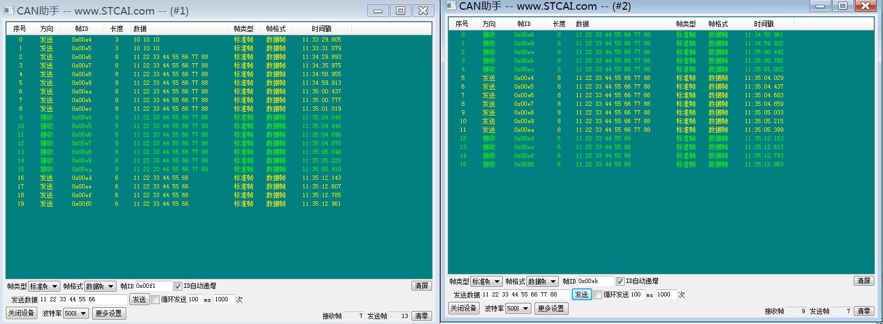Click 发送数据 input field in window #1
The width and height of the screenshot is (883, 324).
[83, 300]
